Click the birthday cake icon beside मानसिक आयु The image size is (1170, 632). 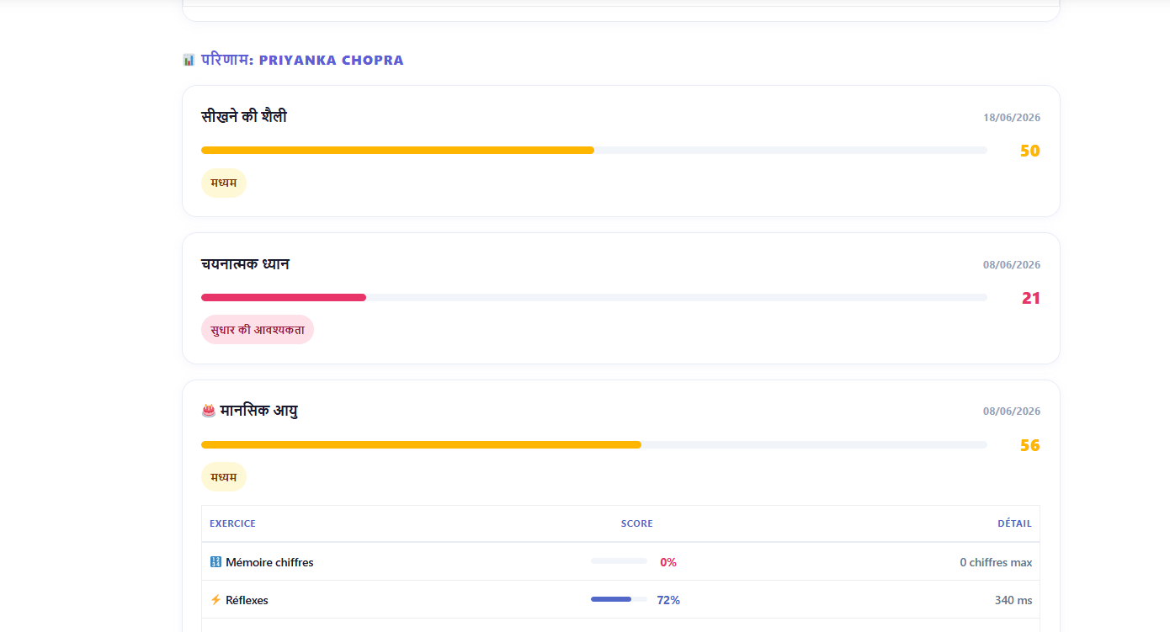click(209, 411)
